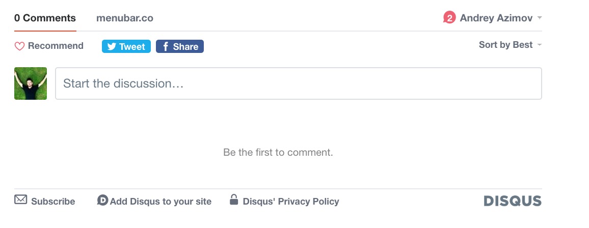
Task: Click the arrow next to Andrey Azimov
Action: click(540, 18)
